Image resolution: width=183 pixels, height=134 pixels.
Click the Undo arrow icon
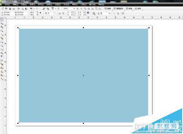pyautogui.click(x=31, y=9)
